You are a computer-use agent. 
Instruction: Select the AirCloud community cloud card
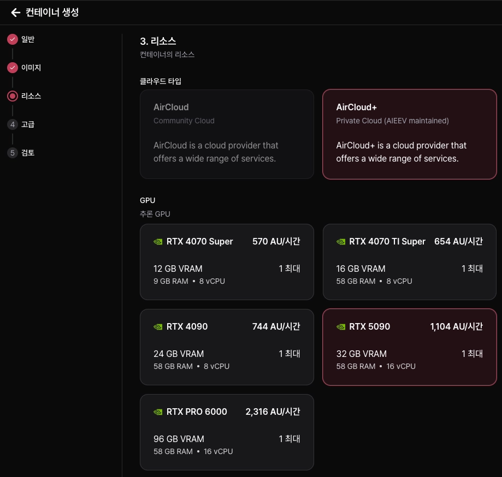click(227, 134)
